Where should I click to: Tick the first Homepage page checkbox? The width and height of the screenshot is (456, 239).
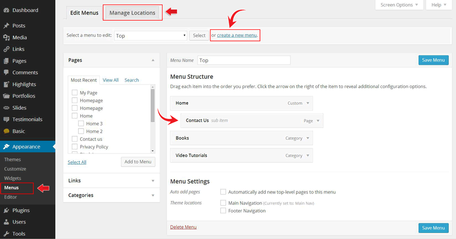coord(75,100)
